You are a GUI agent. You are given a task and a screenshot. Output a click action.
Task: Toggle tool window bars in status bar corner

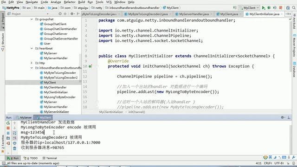click(x=3, y=163)
